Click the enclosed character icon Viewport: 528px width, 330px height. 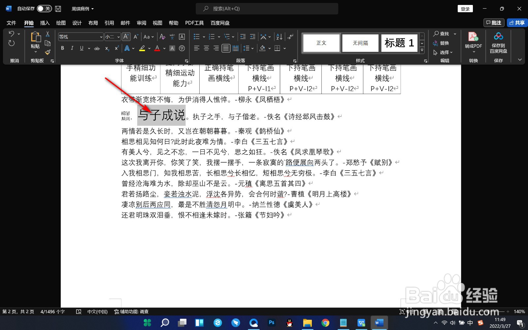point(182,48)
